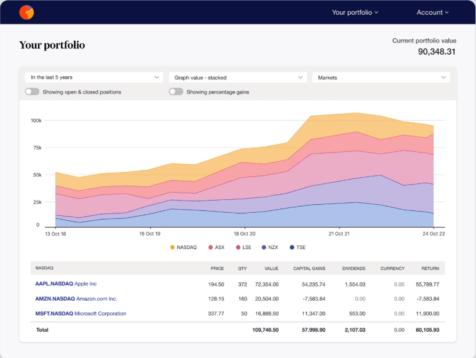
Task: Click the NASDAQ legend dot
Action: [x=172, y=247]
